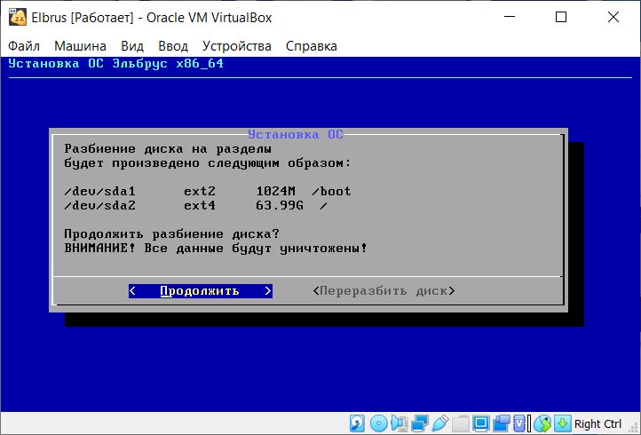Click the display settings status icon

pos(481,423)
